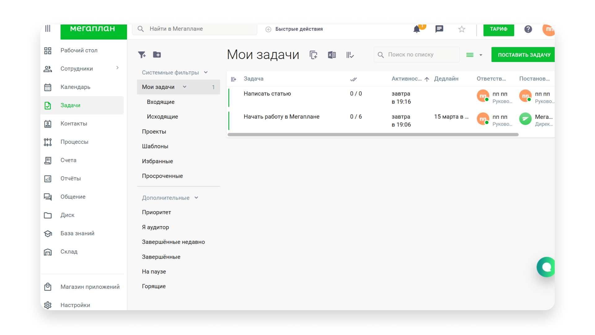Screen dimensions: 595x335
Task: Click the column checklist icon near title
Action: (350, 55)
